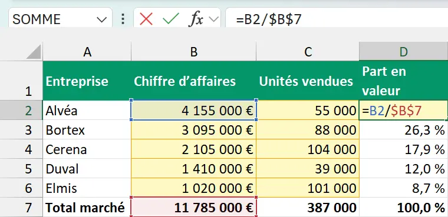448x217 pixels.
Task: Select column C header
Action: (308, 52)
